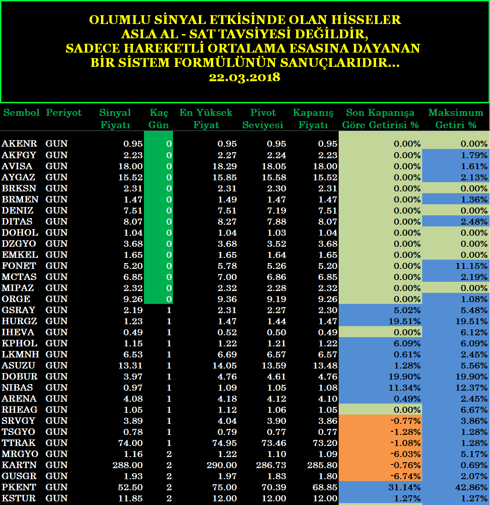Select the PKENT symbol cell

tap(18, 487)
